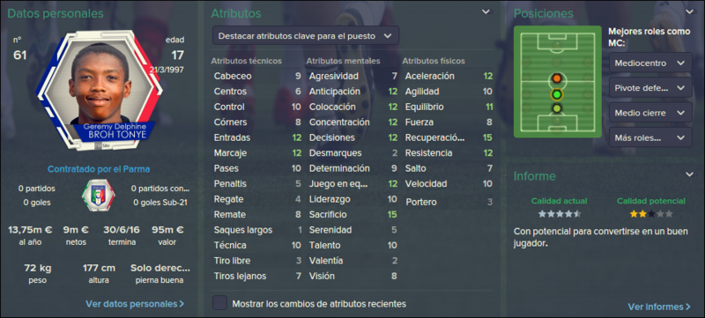Collapse the Atributos panel chevron

coord(486,11)
